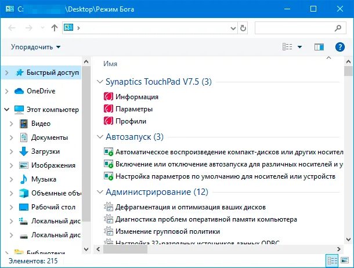Screen dimensions: 354x268
Task: Select Музыка in navigation tree
Action: [44, 179]
